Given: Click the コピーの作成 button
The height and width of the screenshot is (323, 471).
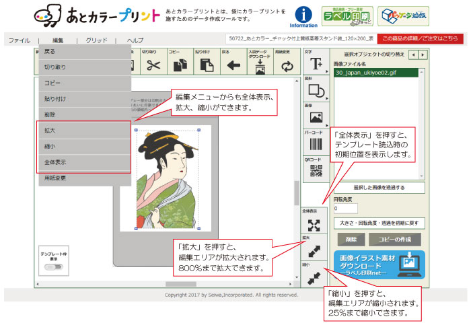Looking at the screenshot, I should 395,240.
